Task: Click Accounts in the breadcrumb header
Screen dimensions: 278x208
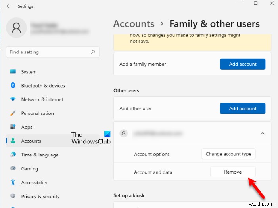Action: (134, 24)
